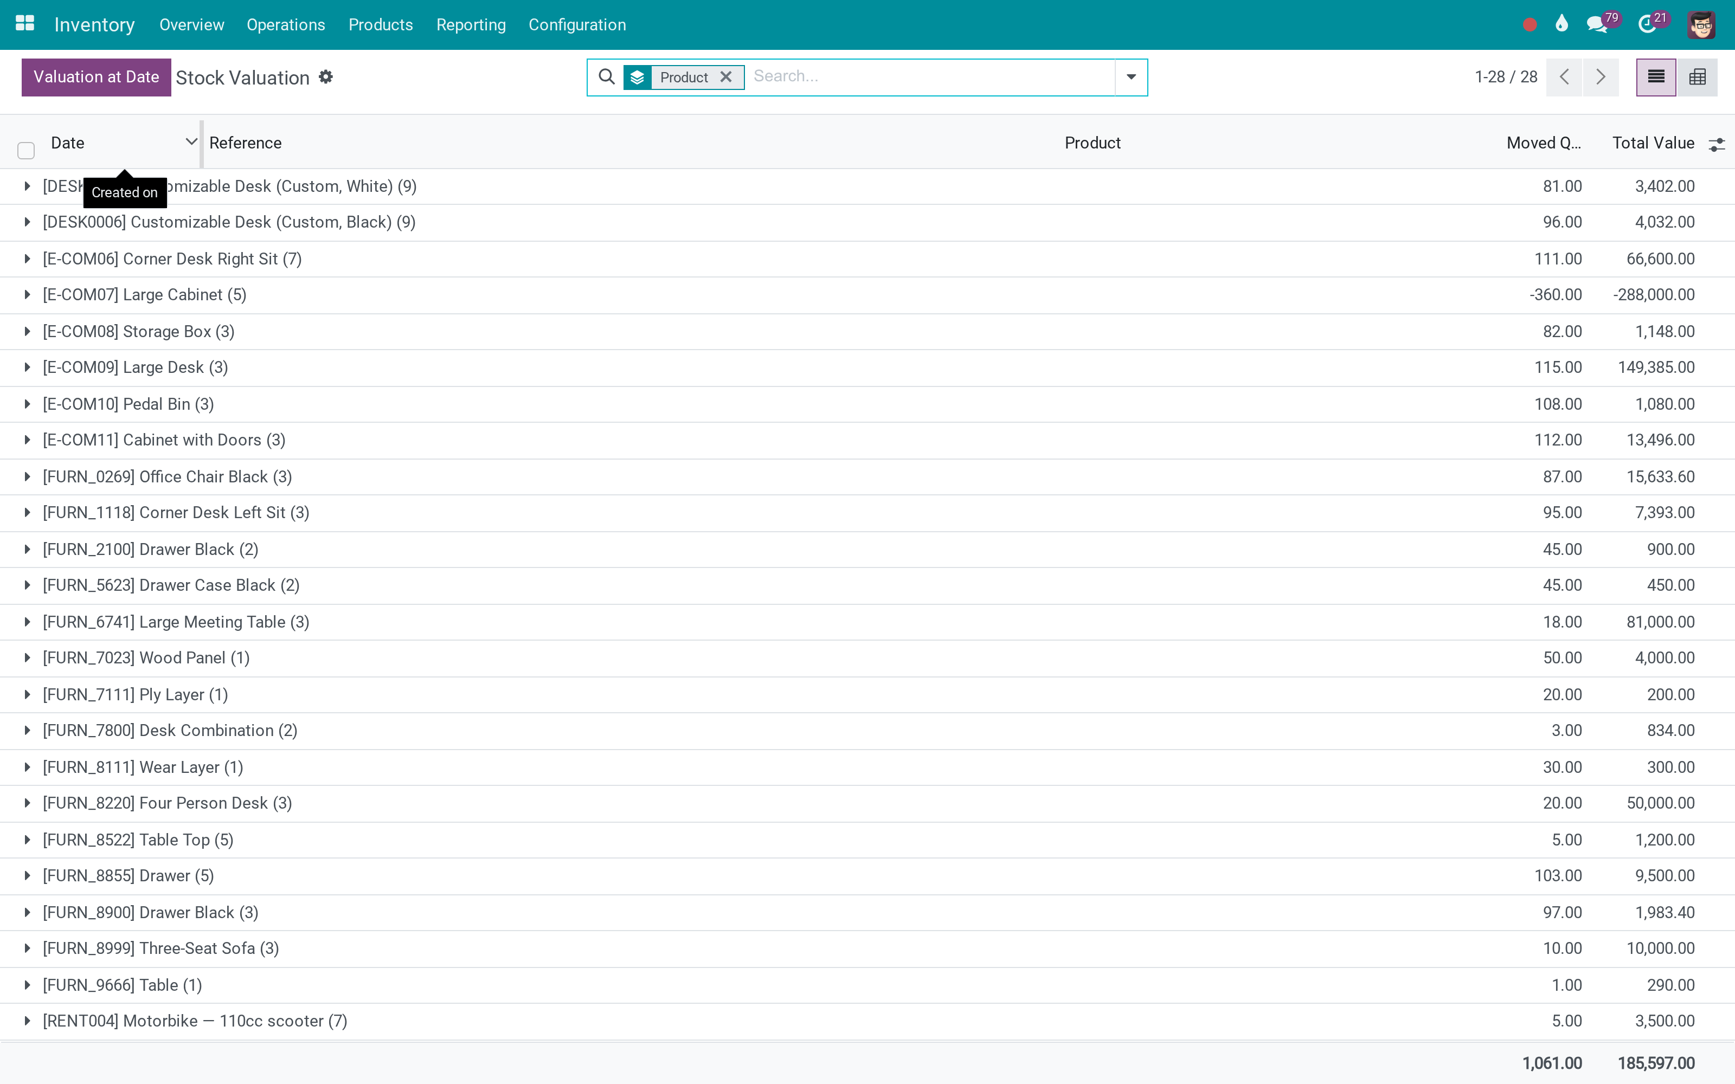Open the droplet debug icon

click(x=1562, y=24)
